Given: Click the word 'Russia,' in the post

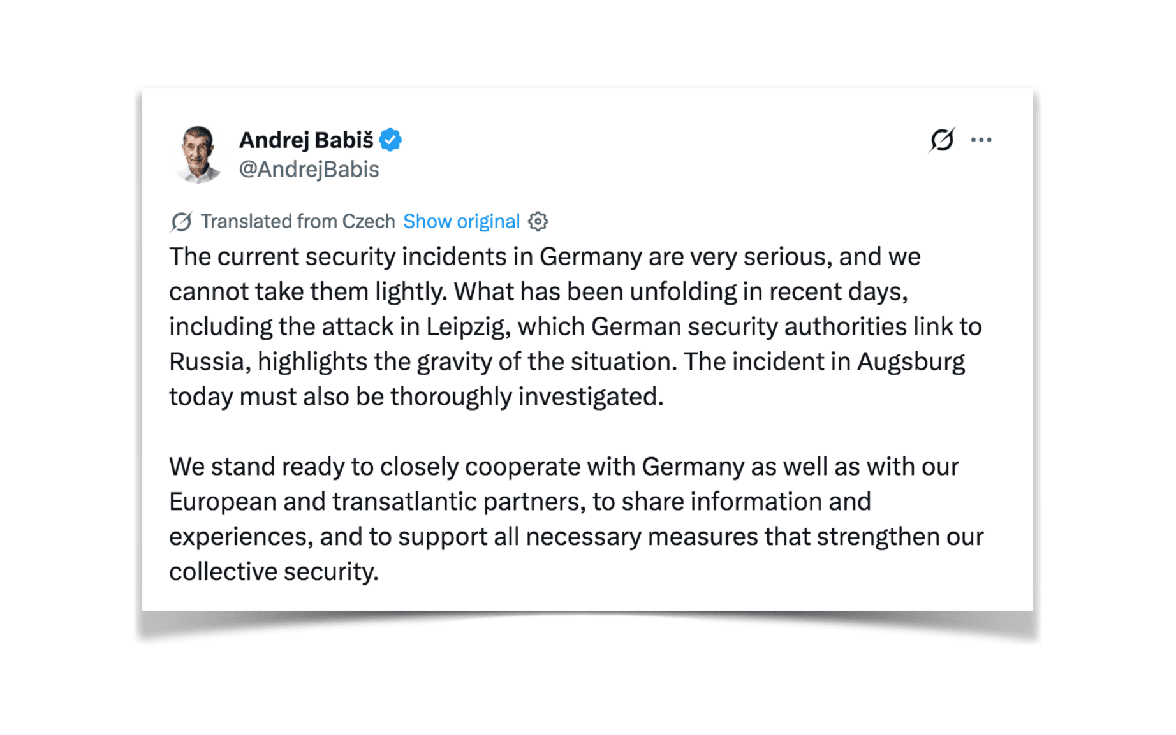Looking at the screenshot, I should click(x=210, y=362).
